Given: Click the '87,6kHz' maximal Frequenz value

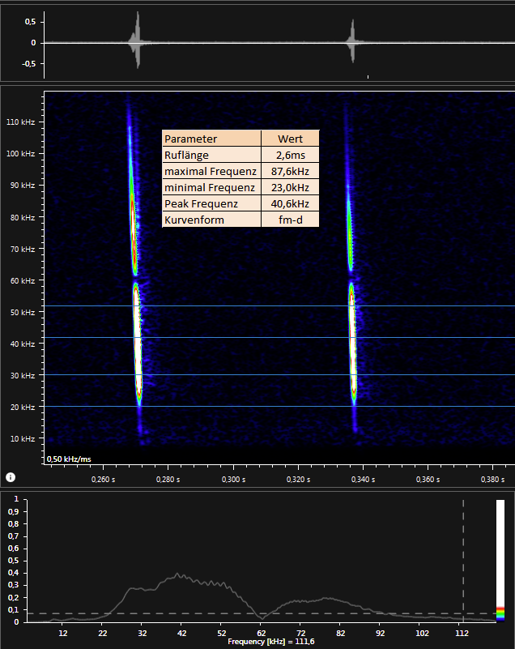Looking at the screenshot, I should coord(290,171).
